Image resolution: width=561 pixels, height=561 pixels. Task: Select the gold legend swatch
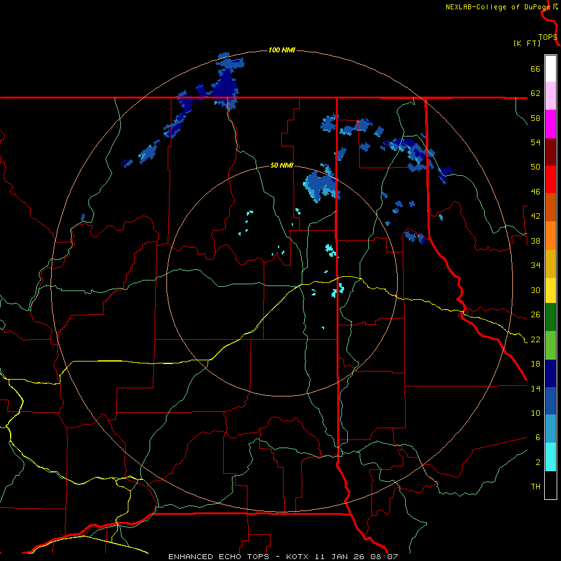pos(550,264)
